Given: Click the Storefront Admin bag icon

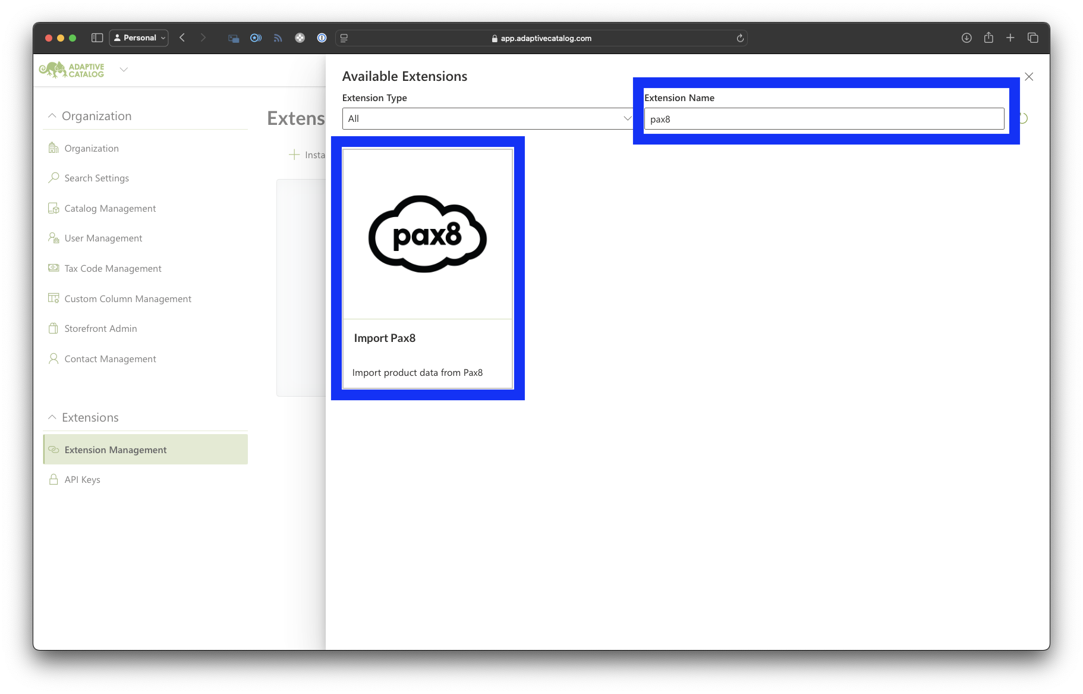Looking at the screenshot, I should (53, 328).
